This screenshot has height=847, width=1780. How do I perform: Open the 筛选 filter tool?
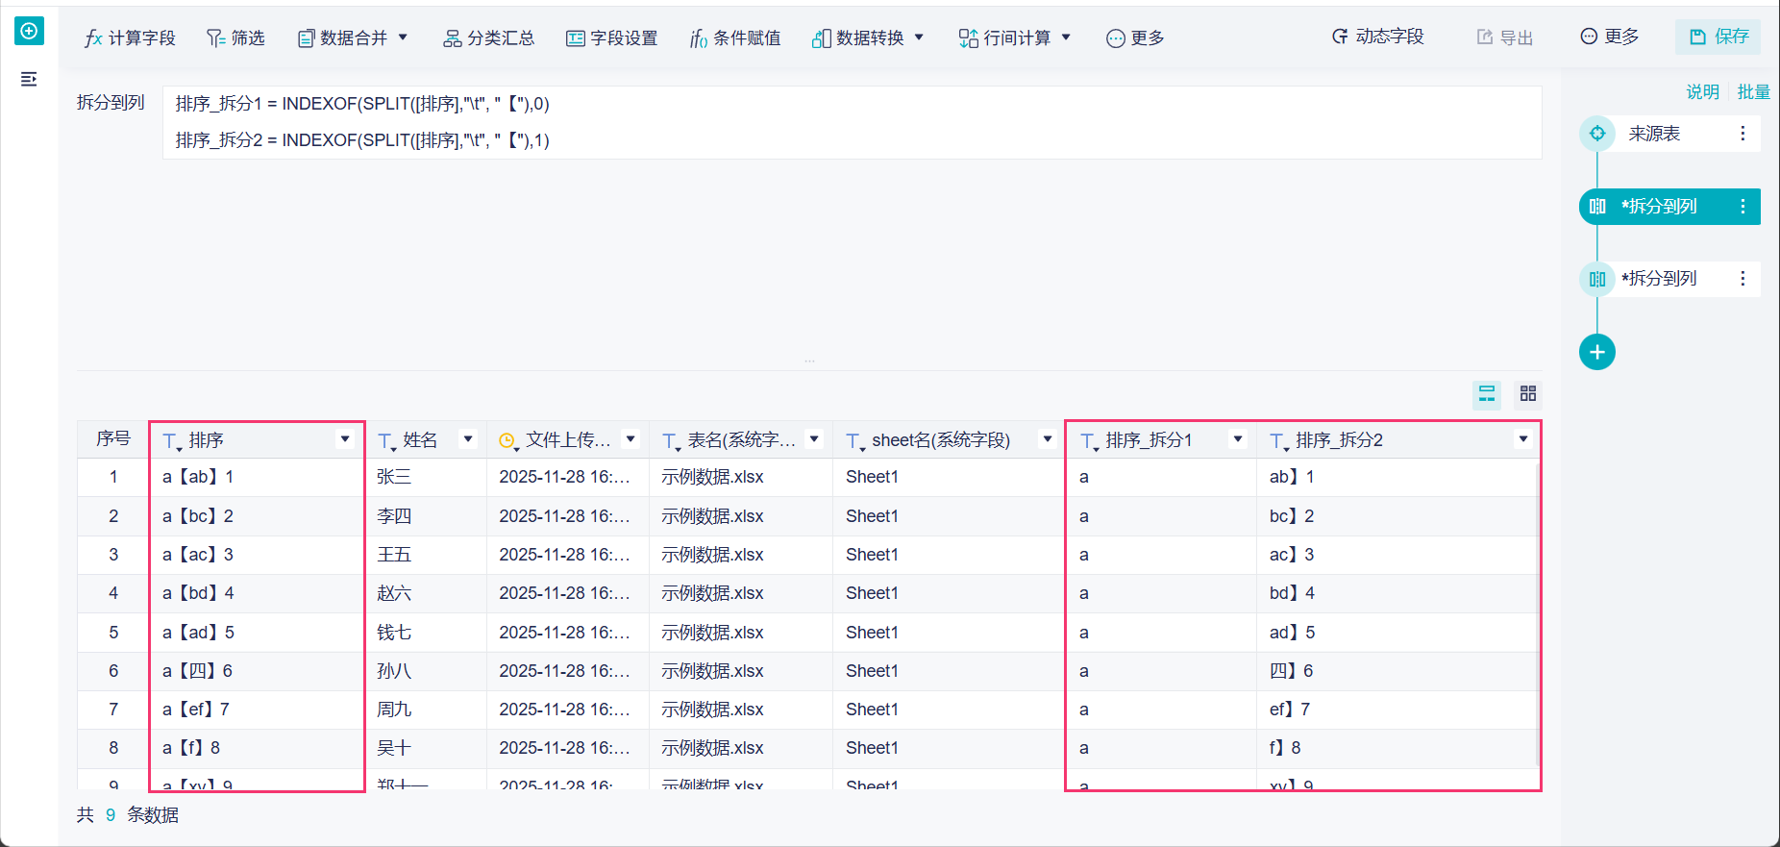click(x=235, y=37)
